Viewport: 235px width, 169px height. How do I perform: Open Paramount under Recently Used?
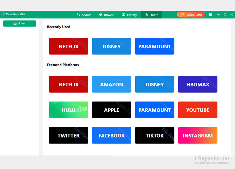tap(155, 46)
